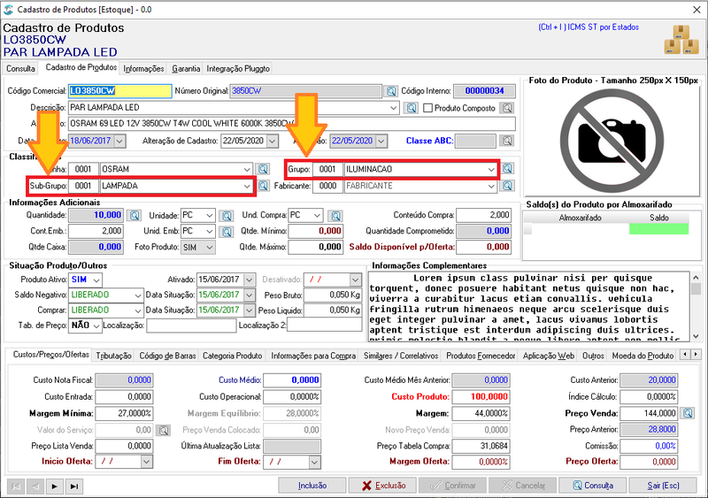Click the product photo placeholder image
The height and width of the screenshot is (498, 708).
[612, 142]
